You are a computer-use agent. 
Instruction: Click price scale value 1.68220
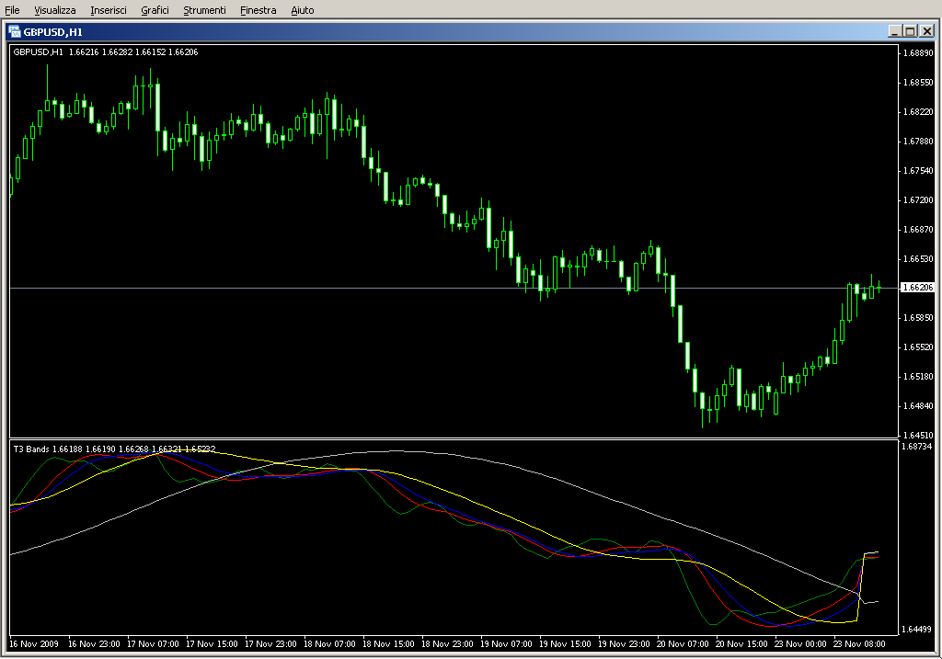coord(919,111)
